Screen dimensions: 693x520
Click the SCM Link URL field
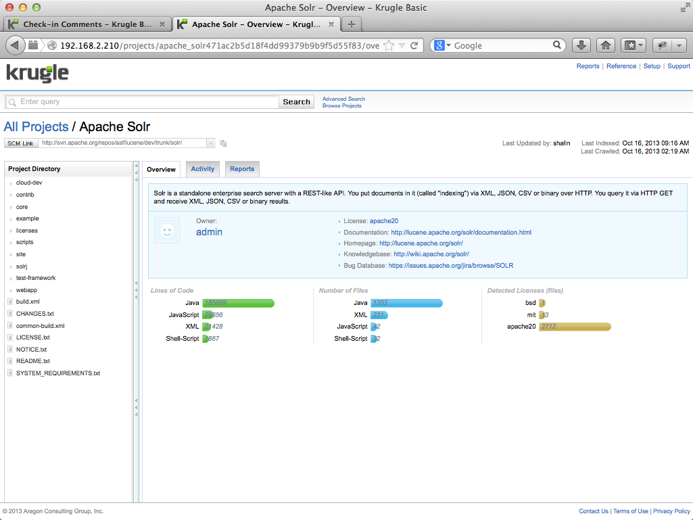pyautogui.click(x=122, y=143)
